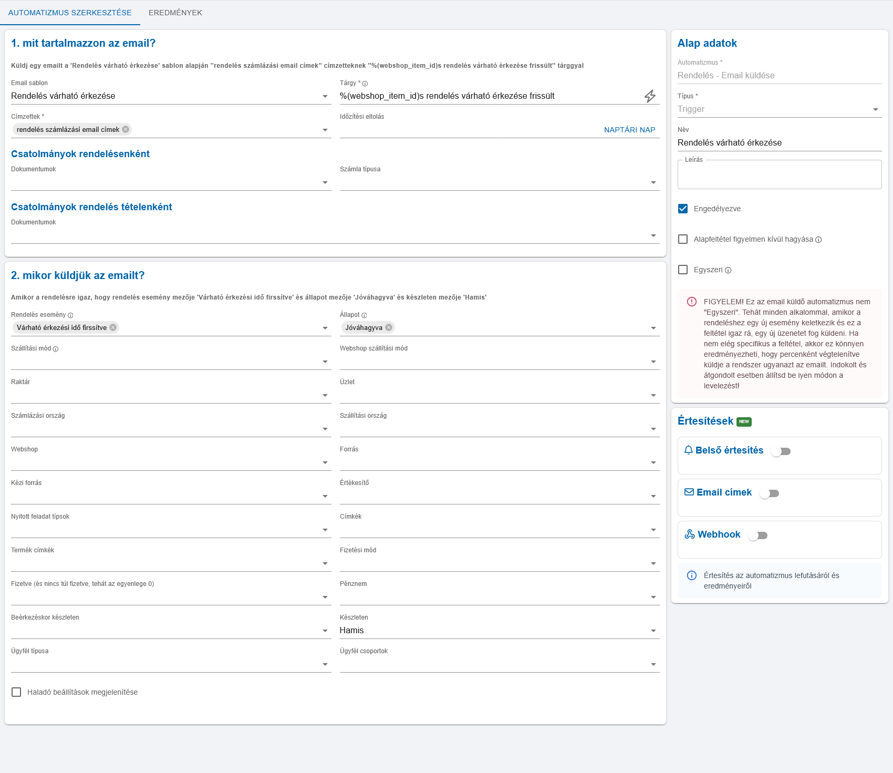Open the Fizetési mód dropdown

pos(500,563)
